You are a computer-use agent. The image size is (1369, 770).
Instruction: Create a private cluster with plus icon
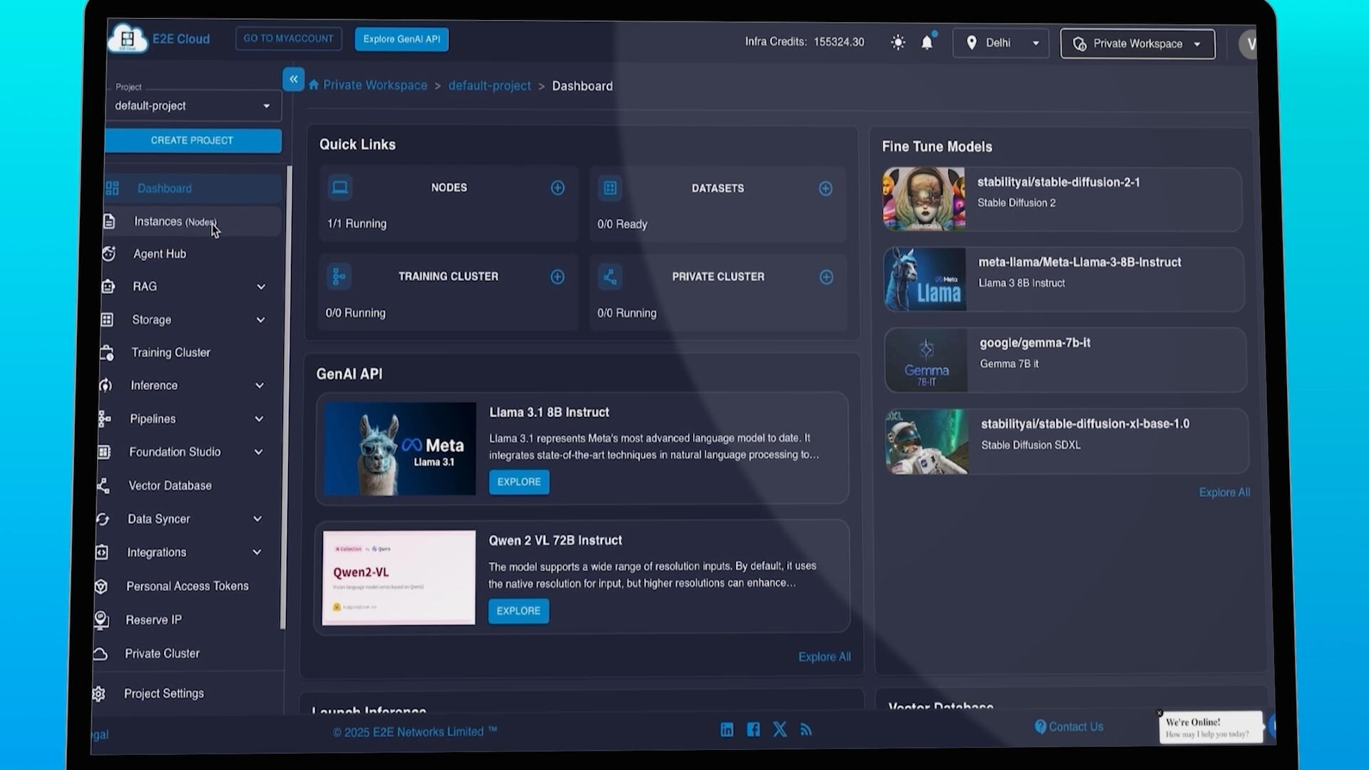[826, 277]
